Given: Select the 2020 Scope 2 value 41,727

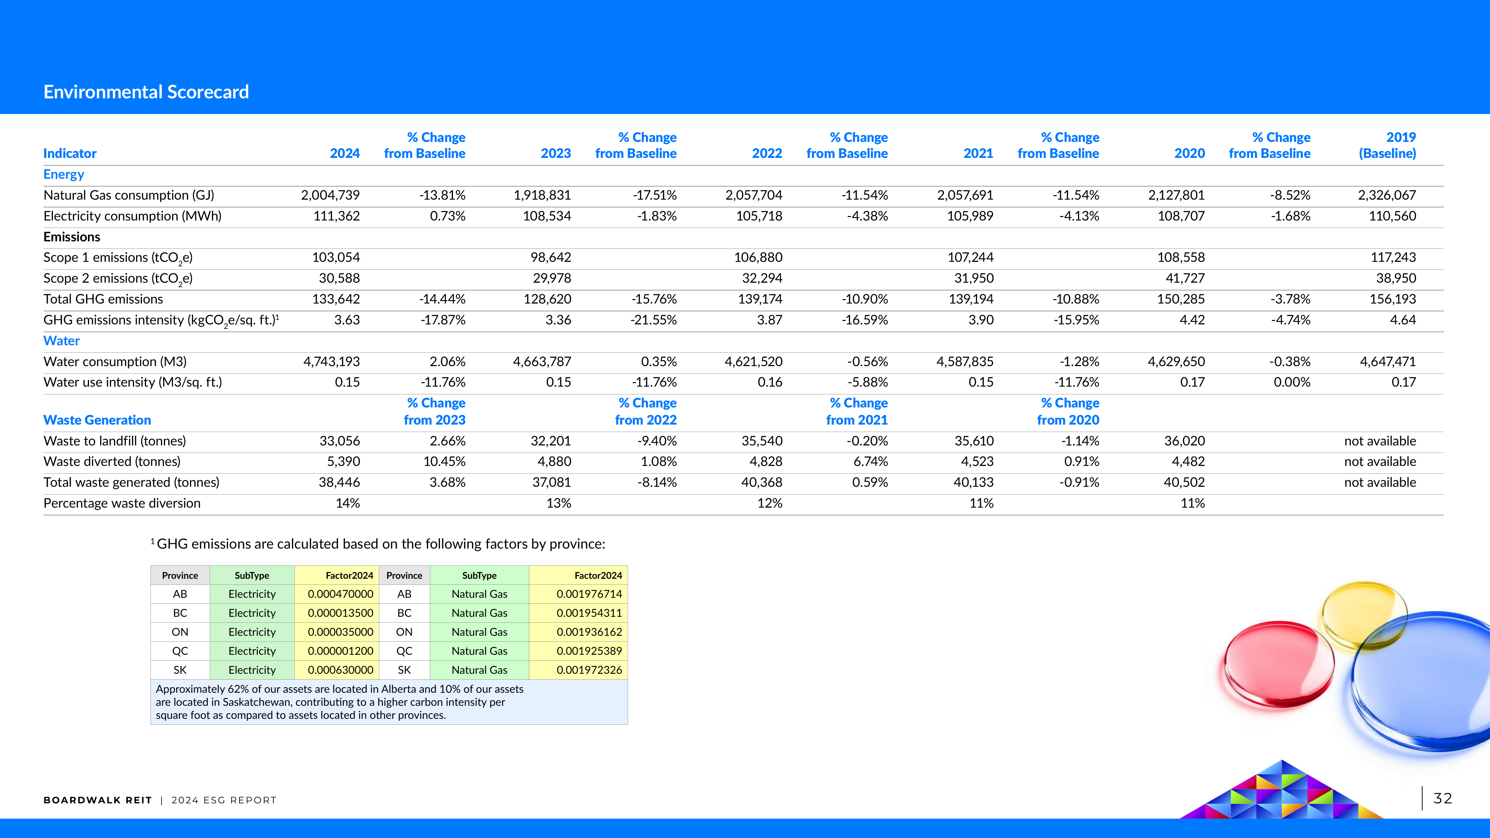Looking at the screenshot, I should [1185, 278].
